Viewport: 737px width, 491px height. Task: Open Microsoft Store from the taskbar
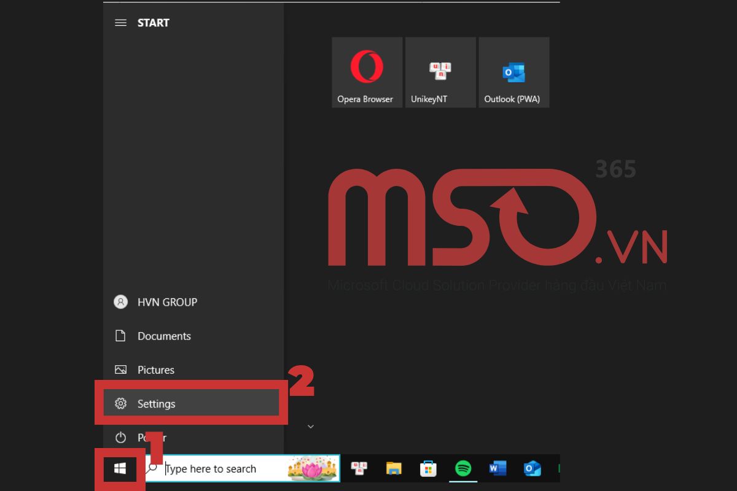(428, 469)
